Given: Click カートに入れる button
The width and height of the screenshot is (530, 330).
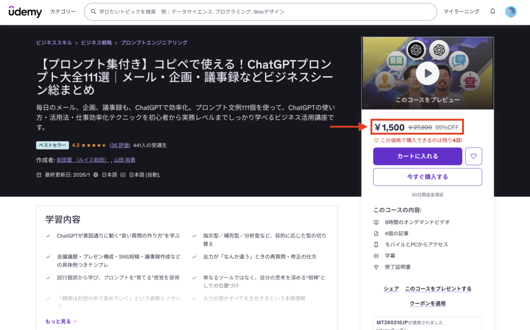Looking at the screenshot, I should click(x=417, y=156).
